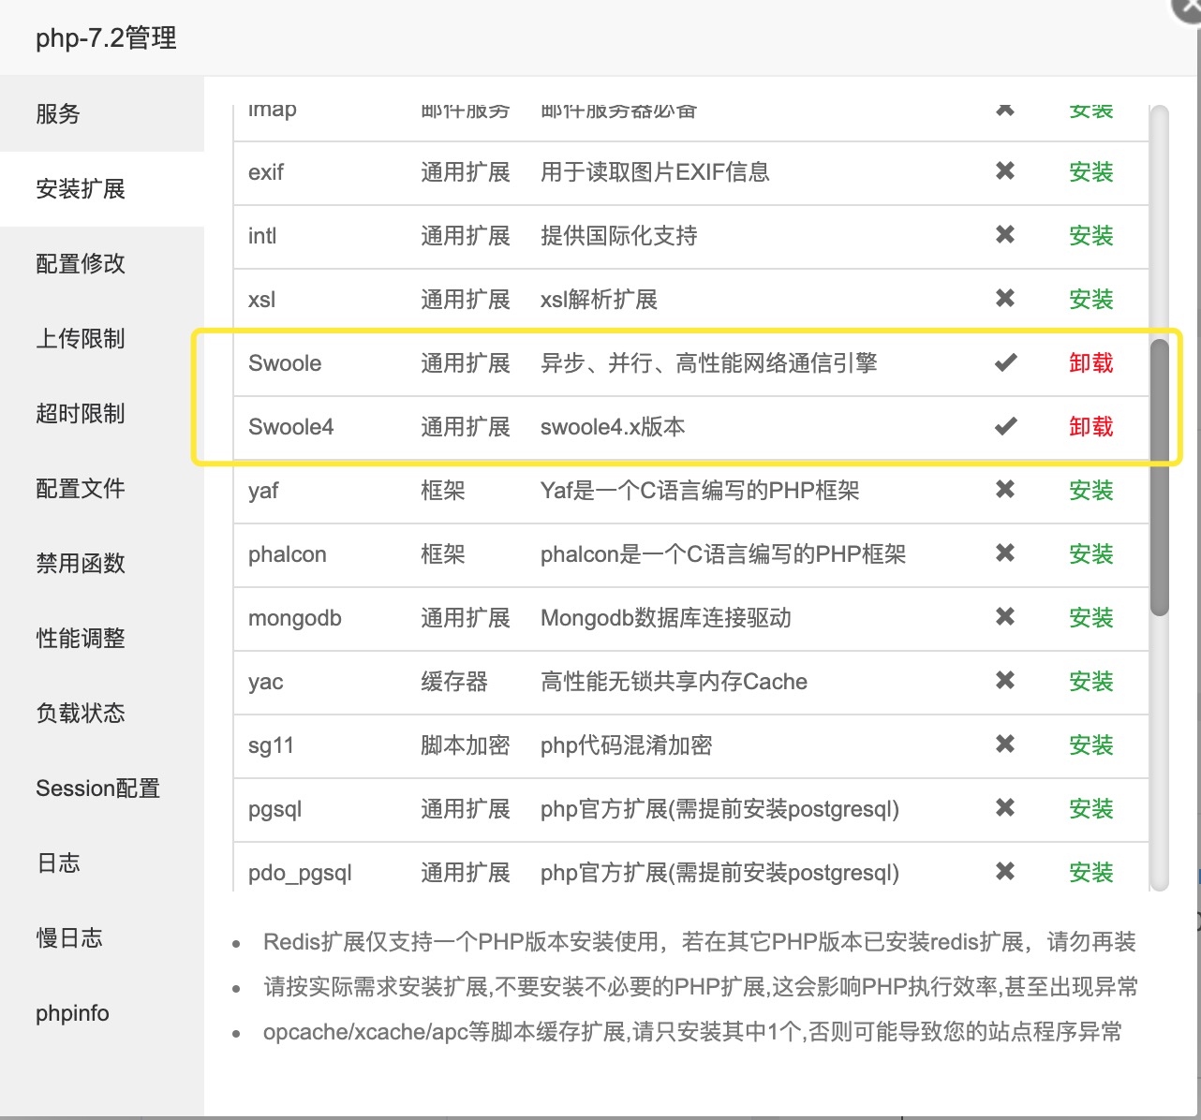
Task: Install the xsl extension
Action: click(1091, 300)
